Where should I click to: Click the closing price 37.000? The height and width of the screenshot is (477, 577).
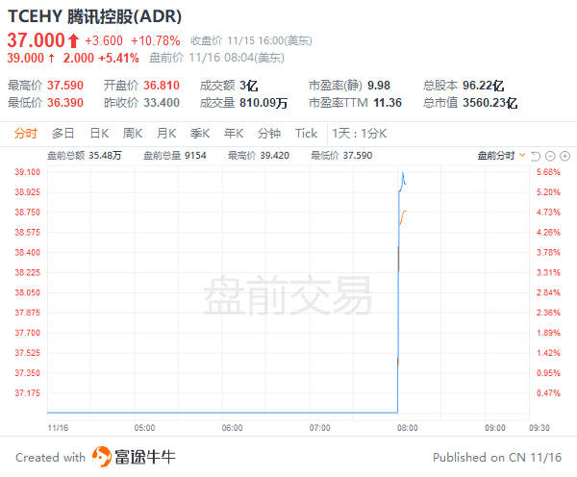pyautogui.click(x=37, y=40)
